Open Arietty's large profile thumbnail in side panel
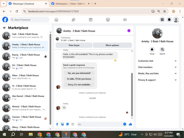184x138 pixels. pos(158,33)
